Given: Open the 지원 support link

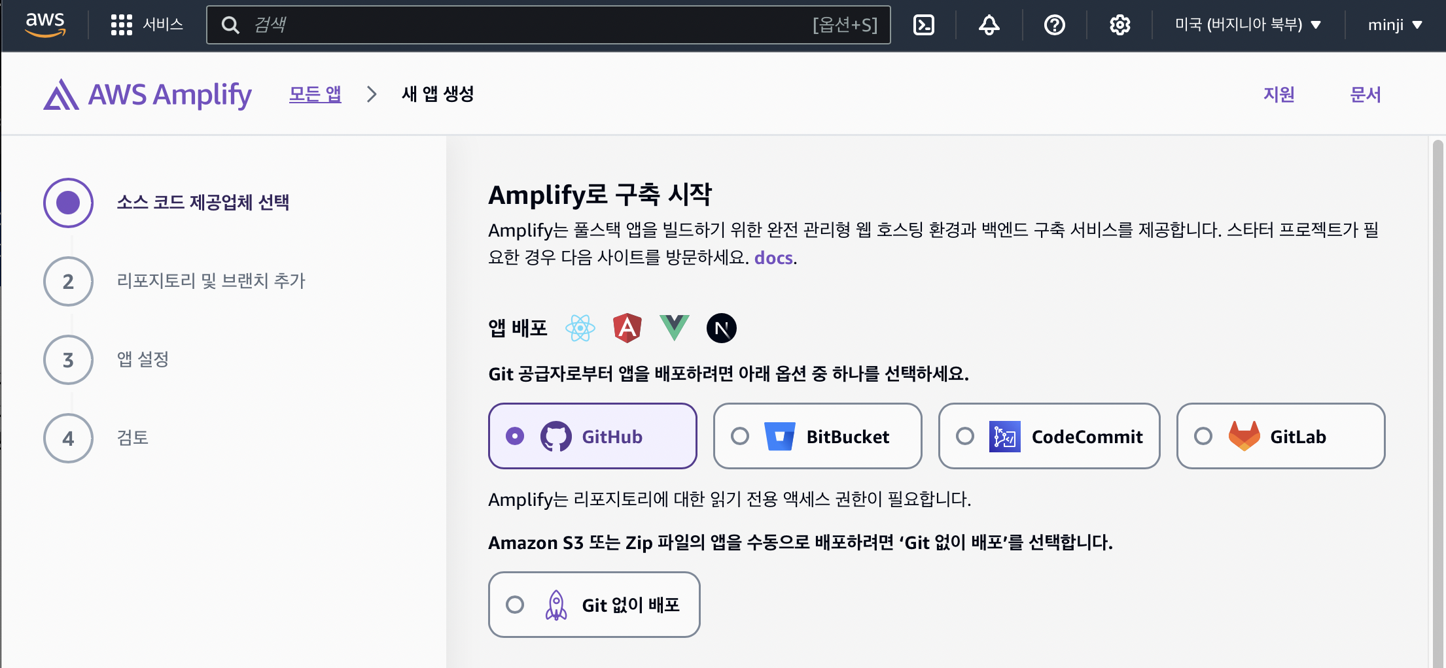Looking at the screenshot, I should [x=1278, y=95].
